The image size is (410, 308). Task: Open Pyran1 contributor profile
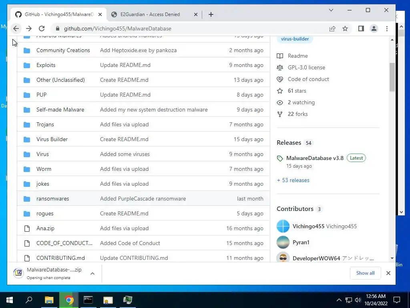coord(301,243)
